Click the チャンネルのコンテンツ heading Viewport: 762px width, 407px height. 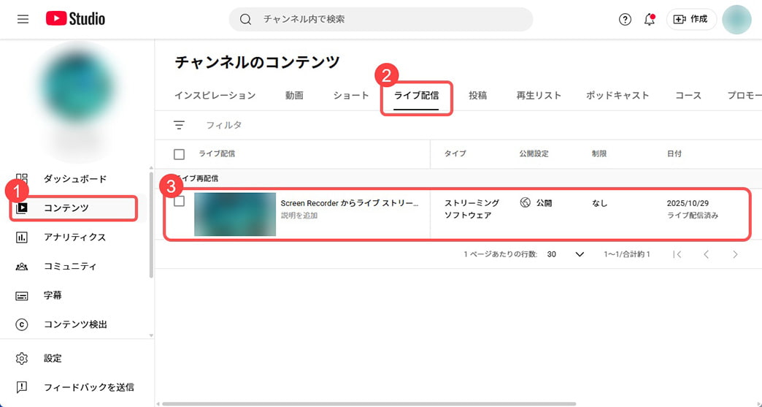pos(257,62)
